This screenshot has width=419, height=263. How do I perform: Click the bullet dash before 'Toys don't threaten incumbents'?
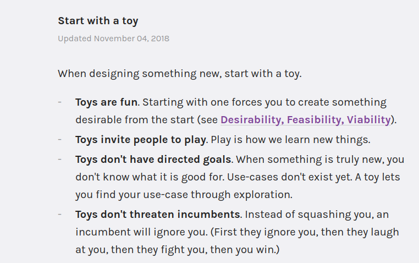(60, 215)
